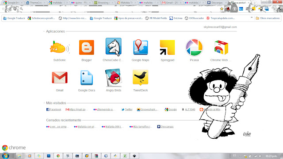Click the Chrome taskbar icon
This screenshot has width=283, height=159.
pyautogui.click(x=58, y=156)
